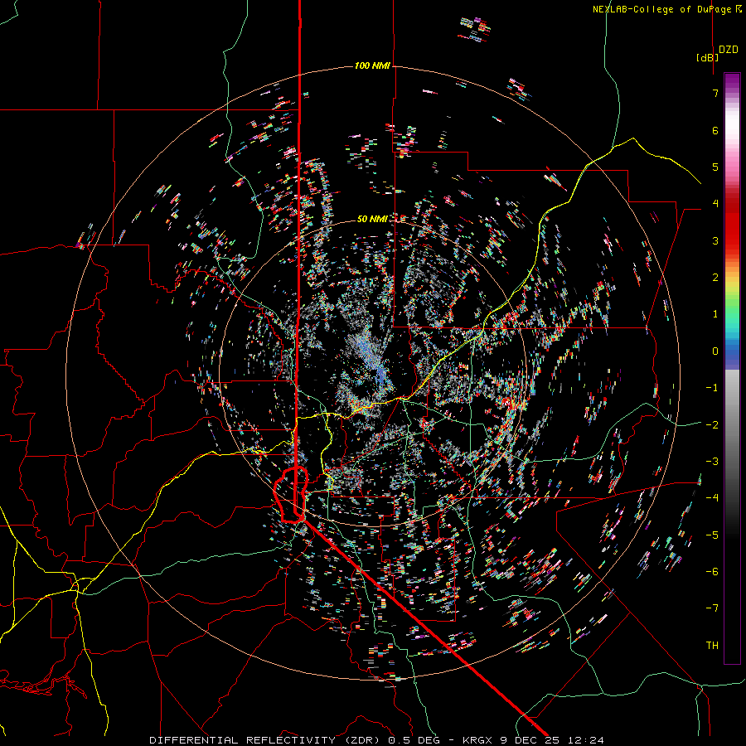Click the -7 value on the color scale

(712, 608)
